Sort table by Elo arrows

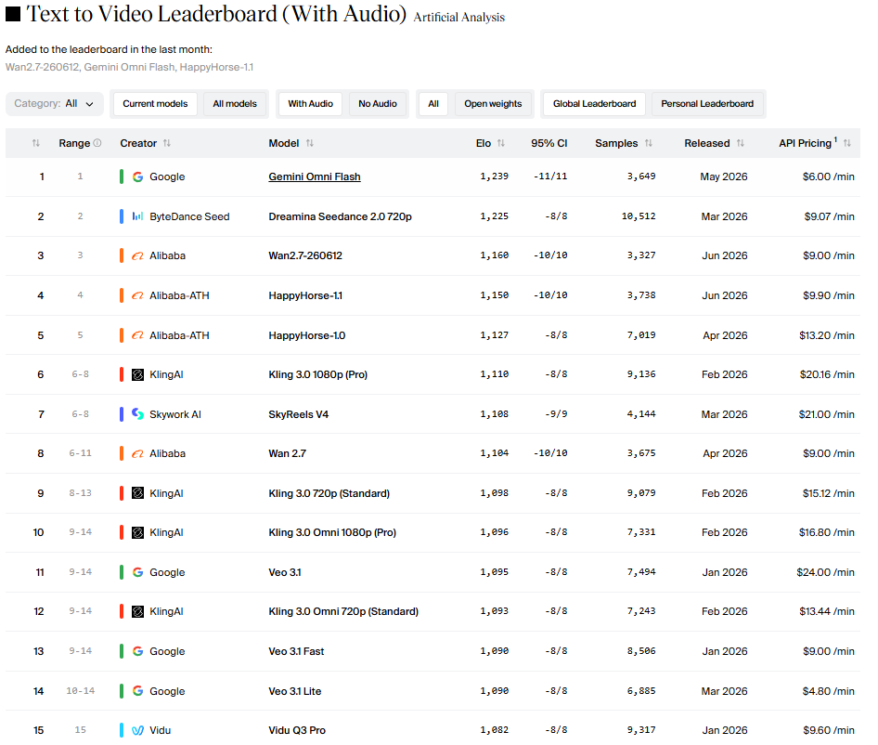point(501,143)
